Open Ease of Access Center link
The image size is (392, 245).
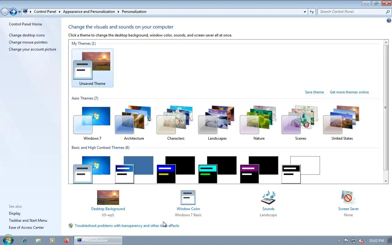(x=26, y=228)
